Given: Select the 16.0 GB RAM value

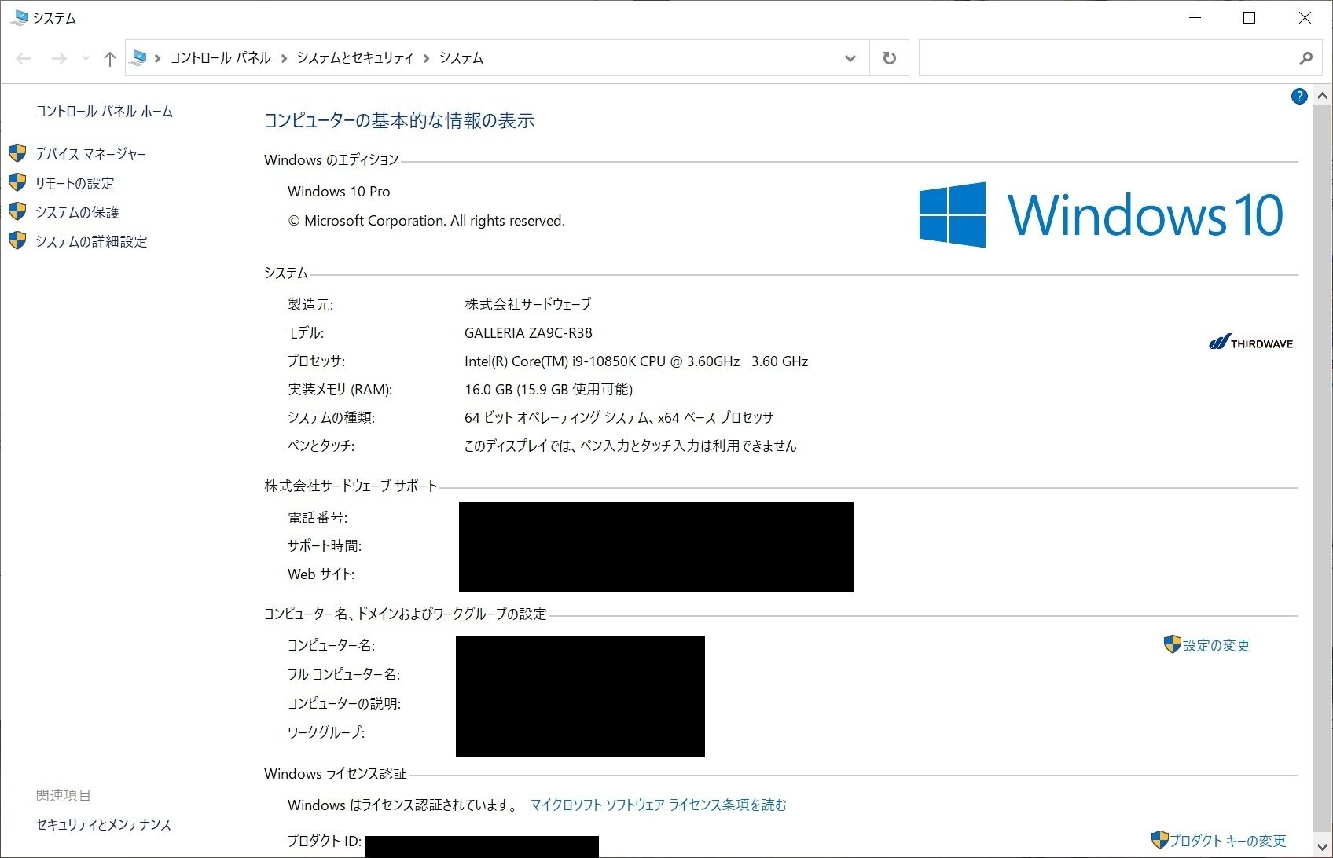Looking at the screenshot, I should tap(549, 390).
